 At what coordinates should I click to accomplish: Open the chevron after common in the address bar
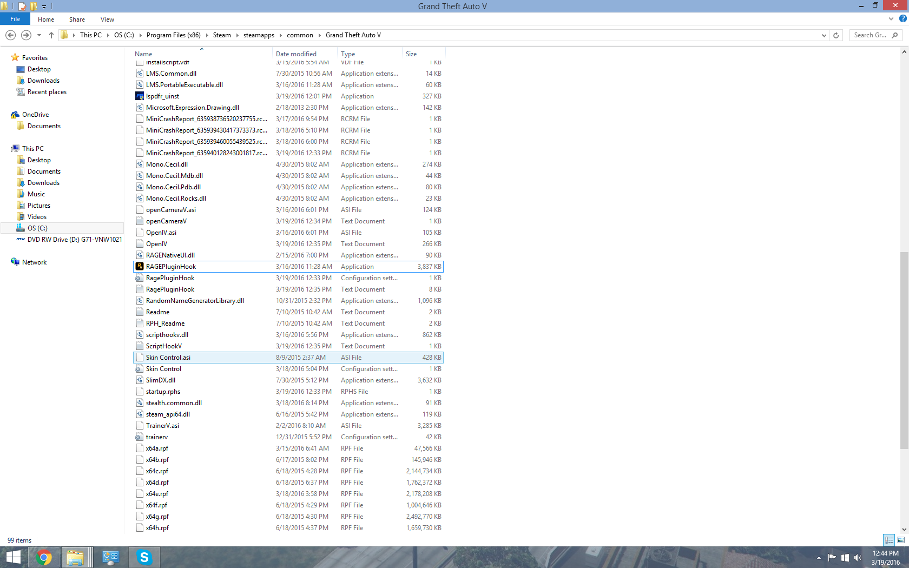point(319,35)
